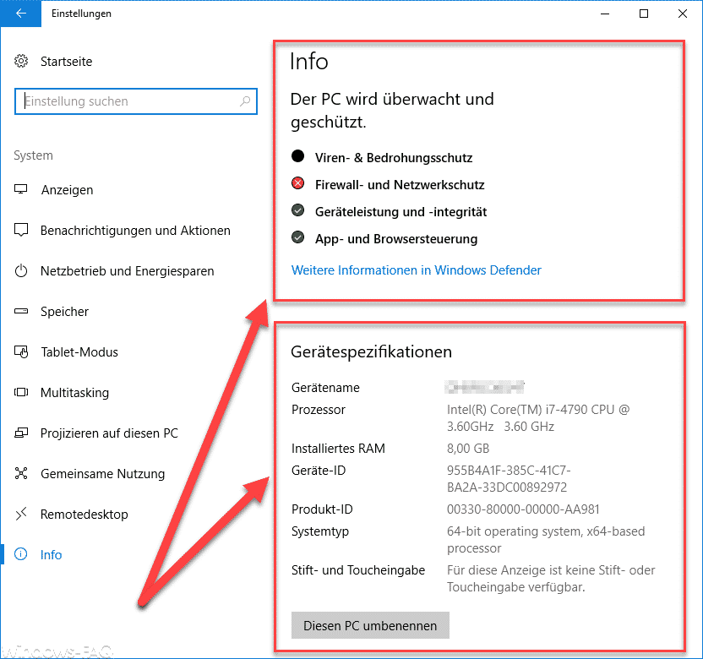The height and width of the screenshot is (659, 703).
Task: Click the Startseite gear icon
Action: coord(22,62)
